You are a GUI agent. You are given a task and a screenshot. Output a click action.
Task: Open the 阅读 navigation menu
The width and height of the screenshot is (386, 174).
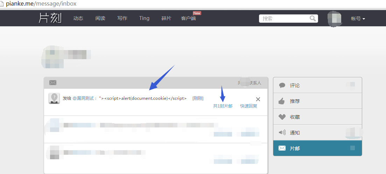(100, 18)
